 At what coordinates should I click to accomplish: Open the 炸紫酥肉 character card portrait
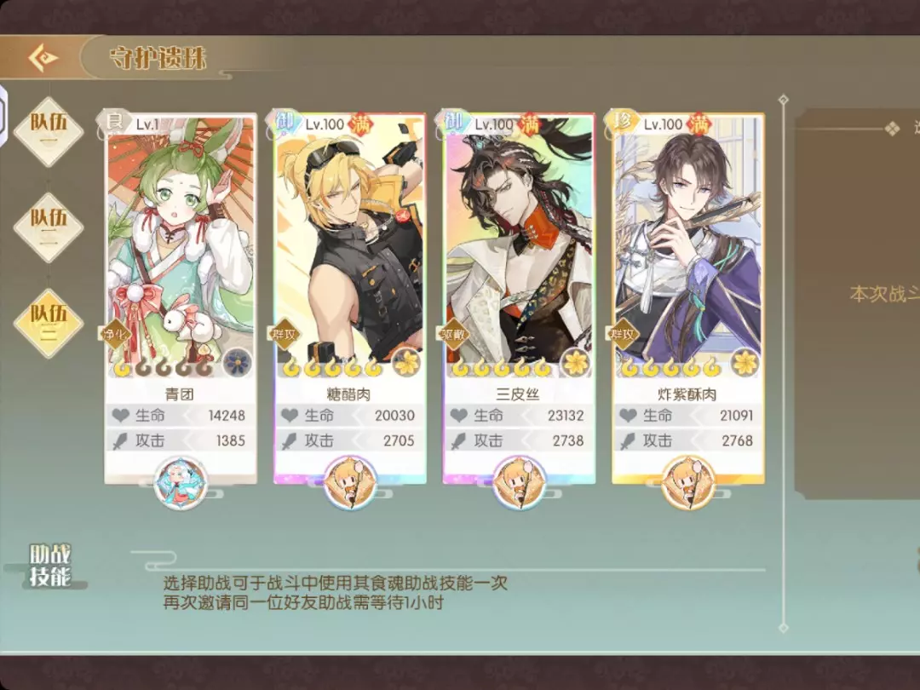[687, 246]
